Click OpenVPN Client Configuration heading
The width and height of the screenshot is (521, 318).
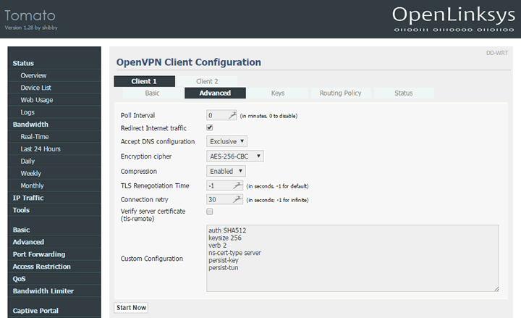click(189, 62)
